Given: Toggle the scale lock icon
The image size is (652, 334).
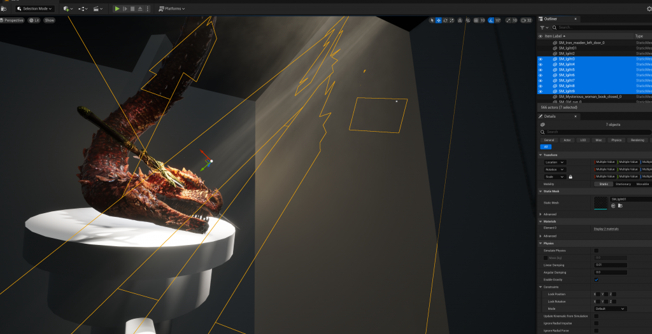Looking at the screenshot, I should coord(570,177).
